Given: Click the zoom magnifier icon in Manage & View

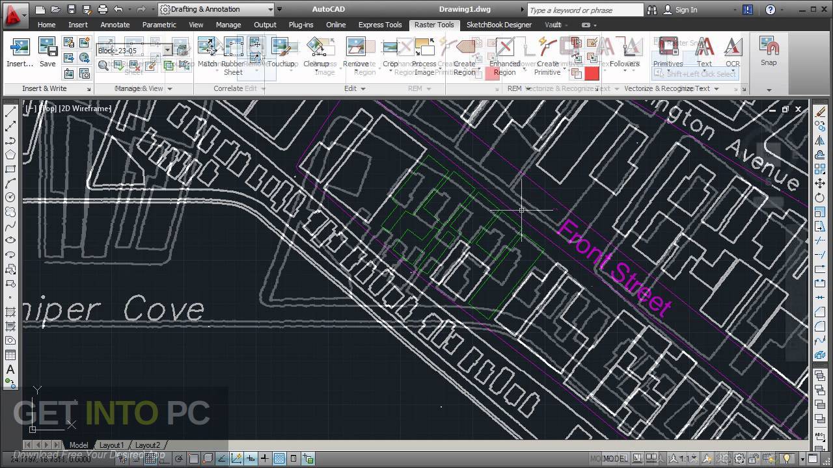Looking at the screenshot, I should (103, 65).
